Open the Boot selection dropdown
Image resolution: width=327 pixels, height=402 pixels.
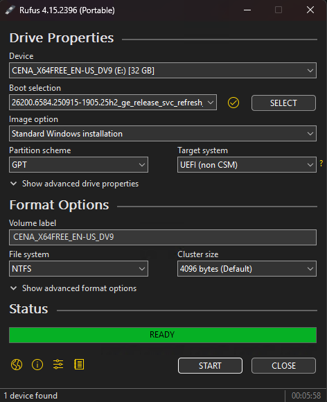click(113, 103)
